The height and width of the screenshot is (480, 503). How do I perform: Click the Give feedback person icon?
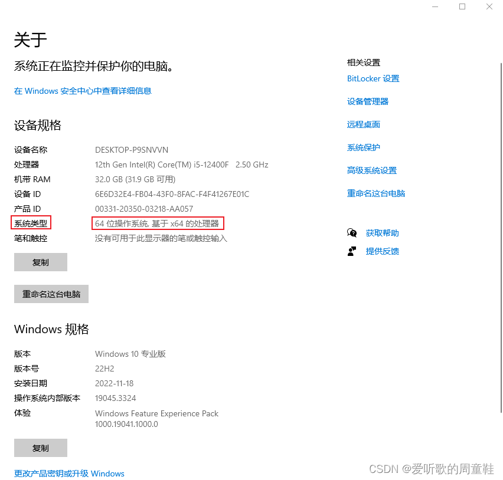(352, 251)
